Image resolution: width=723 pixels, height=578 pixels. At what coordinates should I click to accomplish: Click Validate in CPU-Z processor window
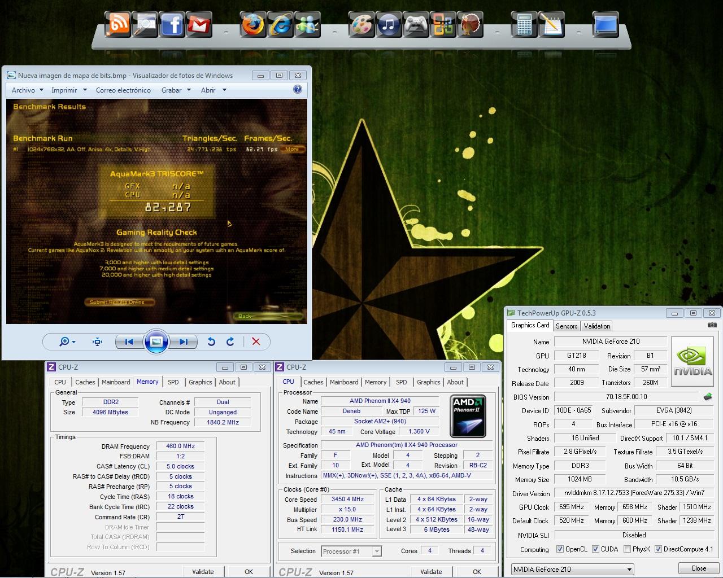(431, 572)
